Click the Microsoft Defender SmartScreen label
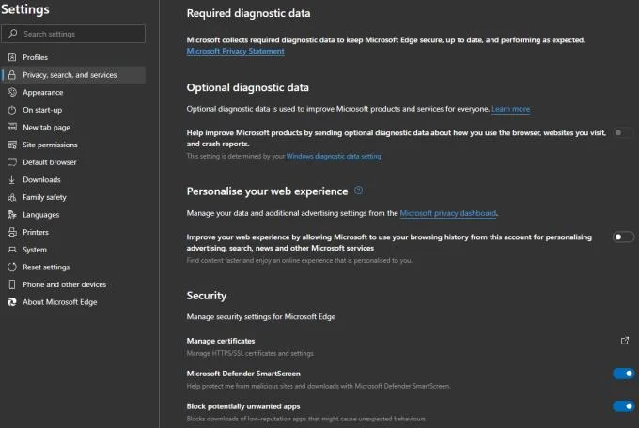The image size is (639, 428). coord(243,374)
